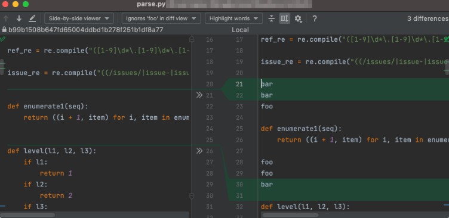449x218 pixels.
Task: Click 'if l3:' in left pane
Action: click(x=35, y=207)
